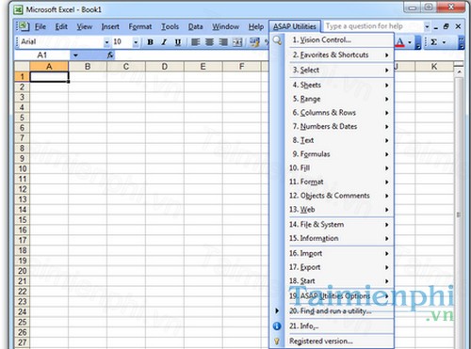The height and width of the screenshot is (349, 471).
Task: Open the Edit menu
Action: [x=61, y=26]
